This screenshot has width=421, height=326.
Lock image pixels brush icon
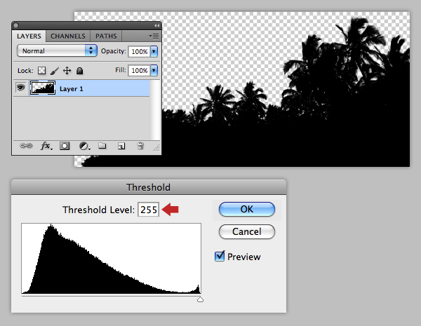point(55,71)
